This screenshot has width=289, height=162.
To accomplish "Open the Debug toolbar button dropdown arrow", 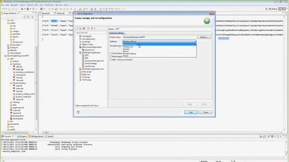I will pyautogui.click(x=25, y=9).
